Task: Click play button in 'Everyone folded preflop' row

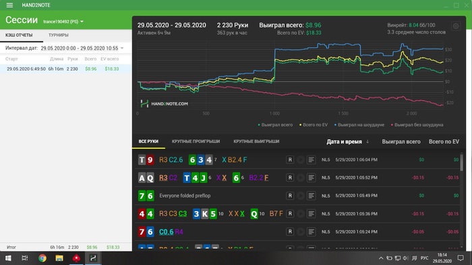Action: tap(301, 196)
